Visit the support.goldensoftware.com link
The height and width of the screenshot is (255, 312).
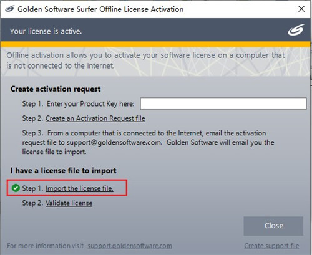pyautogui.click(x=130, y=246)
